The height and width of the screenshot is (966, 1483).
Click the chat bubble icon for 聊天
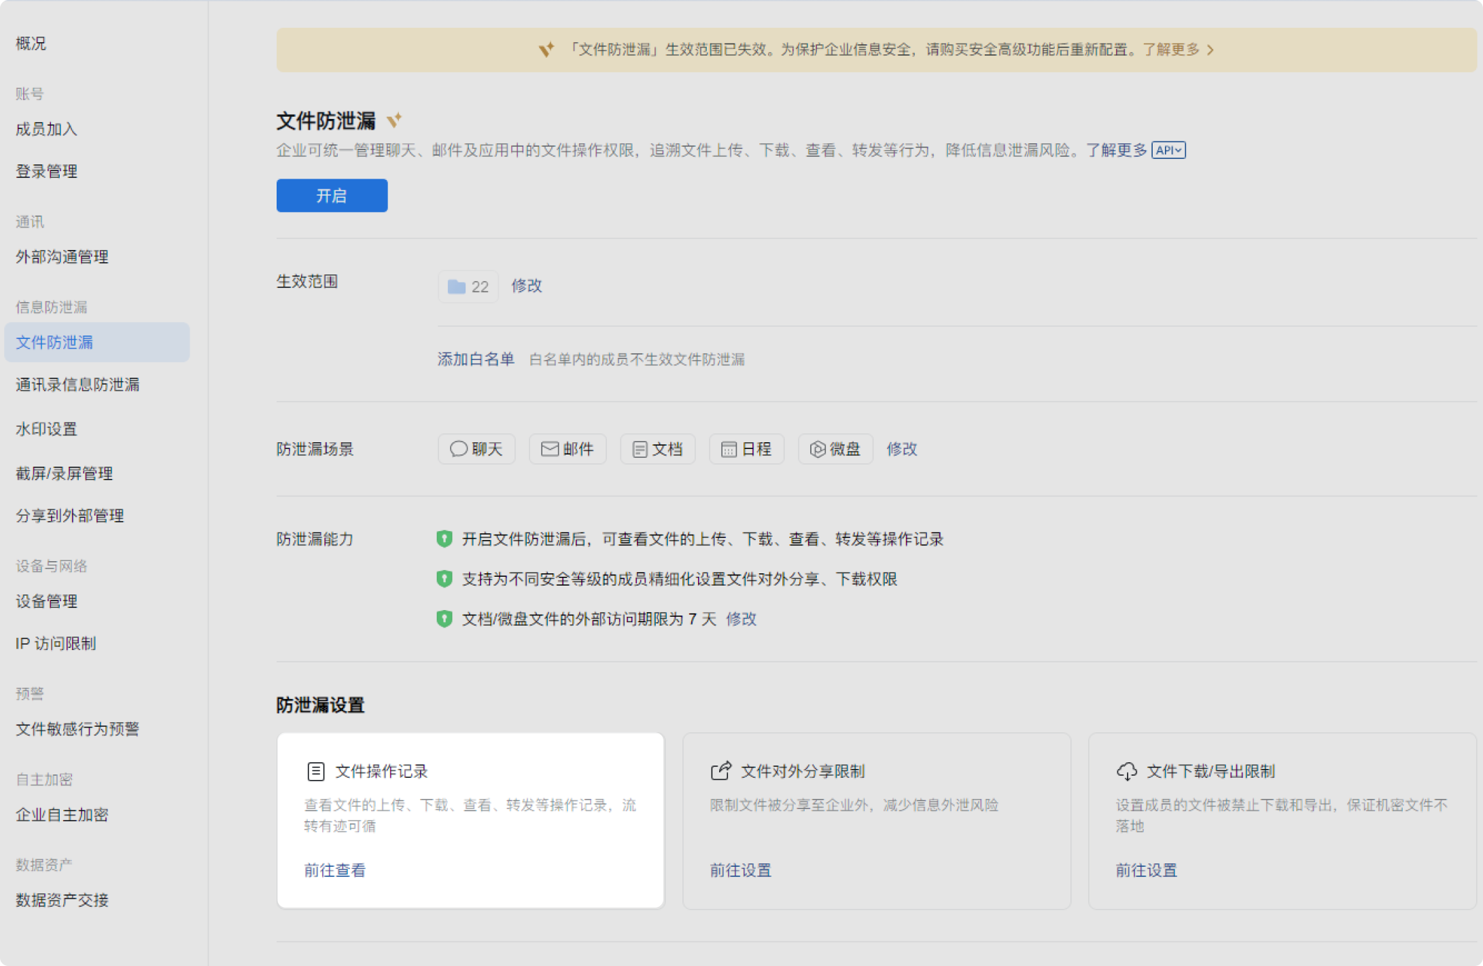[x=459, y=449]
